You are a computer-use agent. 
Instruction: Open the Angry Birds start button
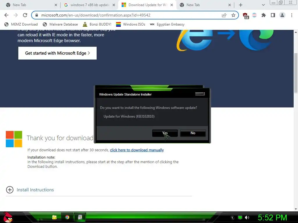click(x=8, y=217)
